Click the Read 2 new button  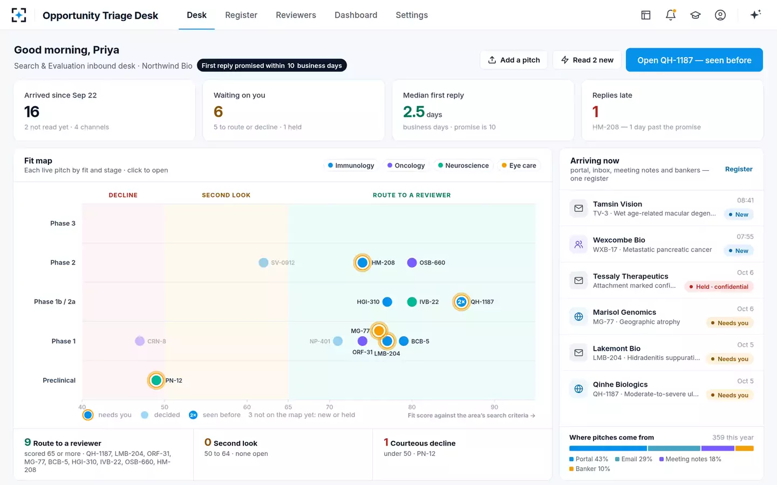point(587,60)
